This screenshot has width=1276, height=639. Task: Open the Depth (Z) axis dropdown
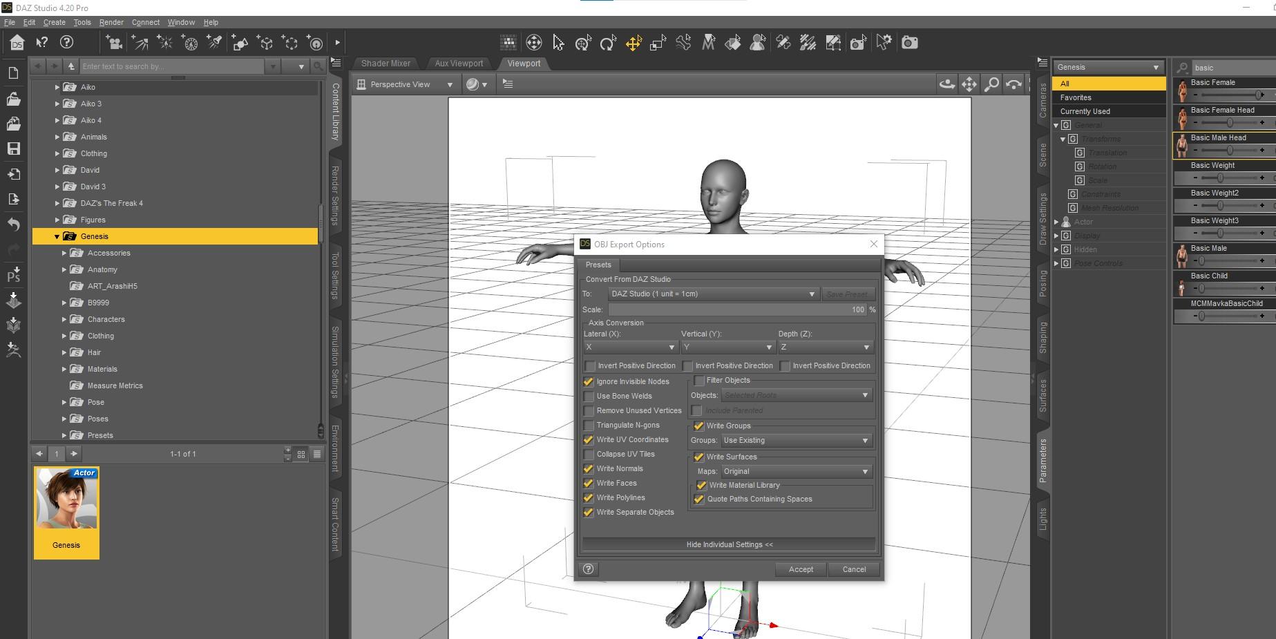826,347
